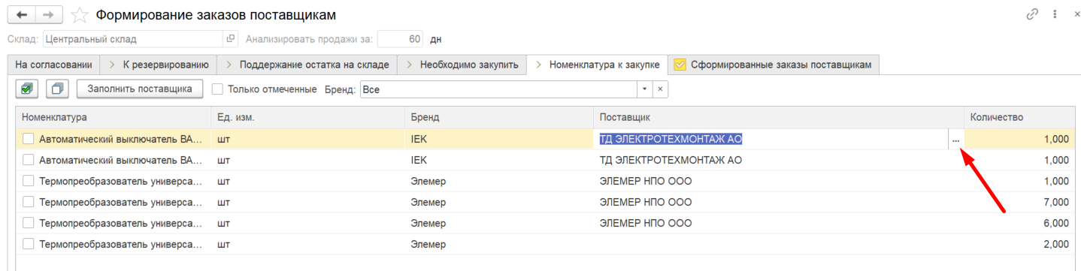Image resolution: width=1081 pixels, height=271 pixels.
Task: Open Сформированные заказы поставщикам tab
Action: point(774,65)
